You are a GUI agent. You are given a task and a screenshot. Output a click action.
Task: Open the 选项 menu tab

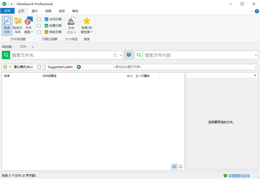tap(61, 11)
